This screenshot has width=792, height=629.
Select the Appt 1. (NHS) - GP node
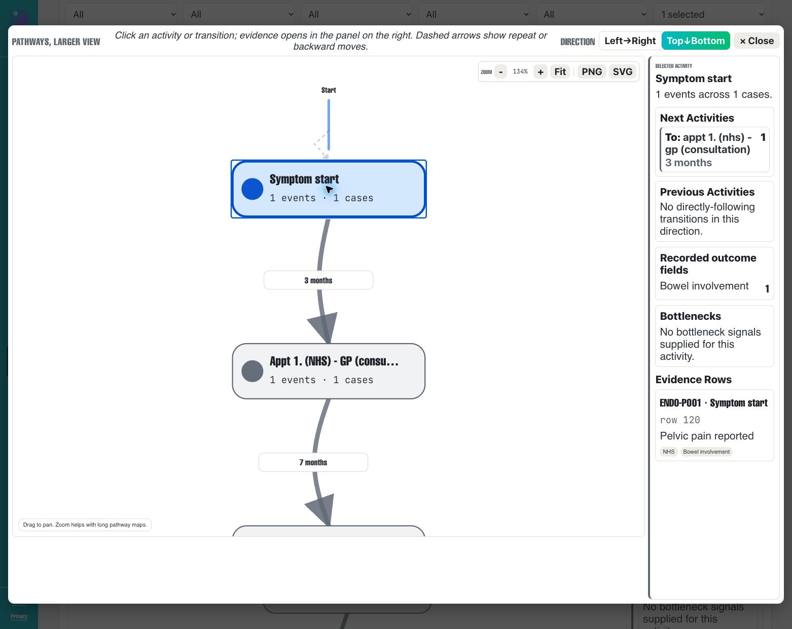click(329, 371)
